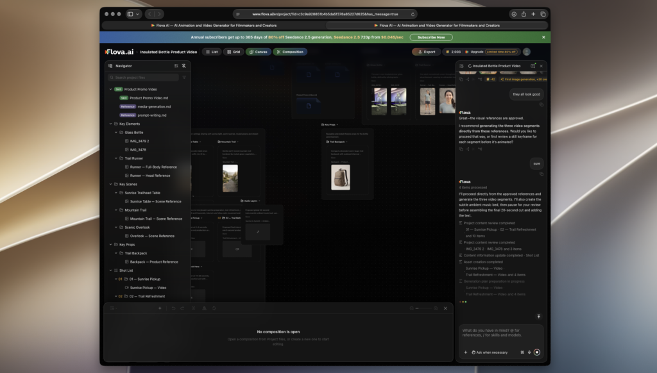Collapse the Trail Runner folder
Viewport: 657px width, 373px height.
(x=116, y=158)
